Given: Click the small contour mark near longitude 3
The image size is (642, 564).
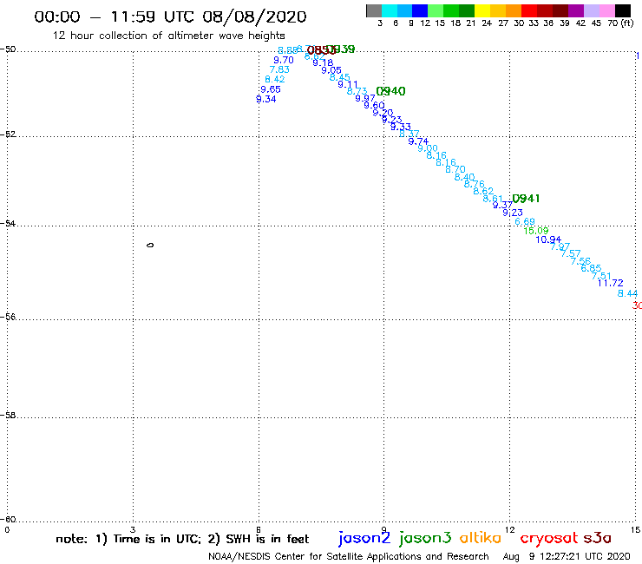Looking at the screenshot, I should 150,245.
